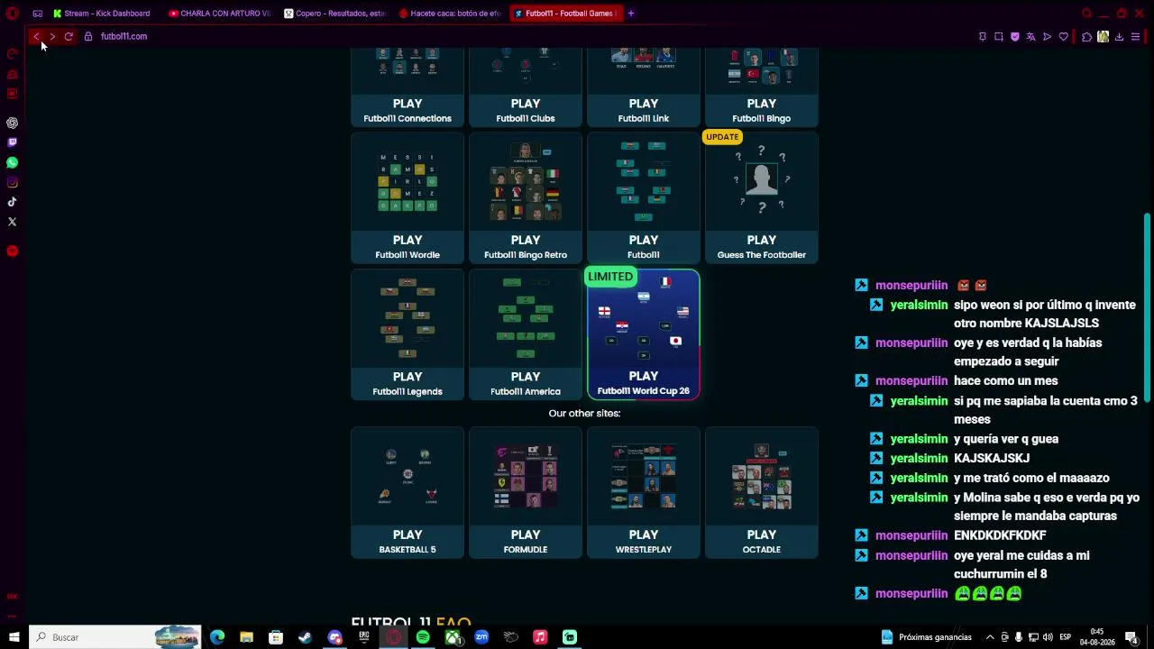This screenshot has width=1154, height=649.
Task: Play OCTADLE
Action: pyautogui.click(x=762, y=493)
